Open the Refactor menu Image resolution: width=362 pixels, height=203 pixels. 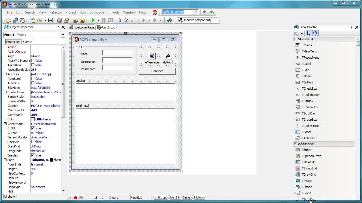point(56,12)
